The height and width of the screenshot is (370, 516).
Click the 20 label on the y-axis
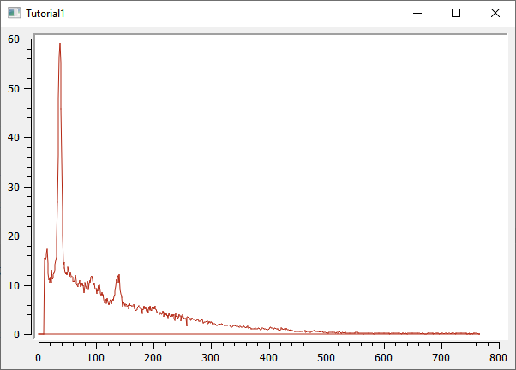pyautogui.click(x=14, y=236)
